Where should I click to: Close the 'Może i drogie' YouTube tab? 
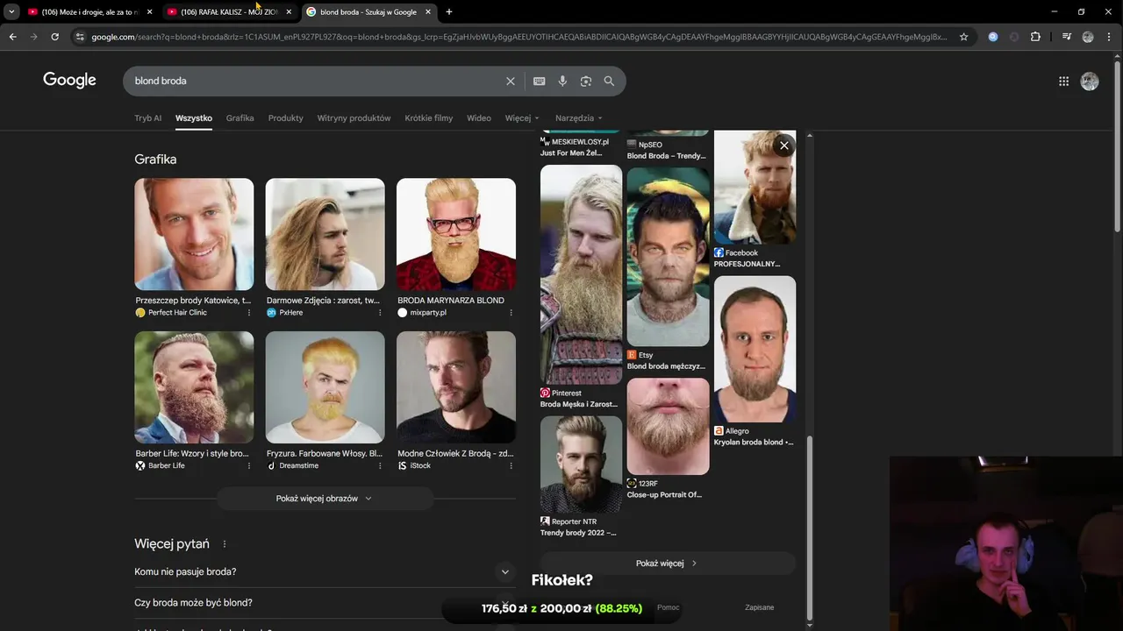(x=149, y=12)
